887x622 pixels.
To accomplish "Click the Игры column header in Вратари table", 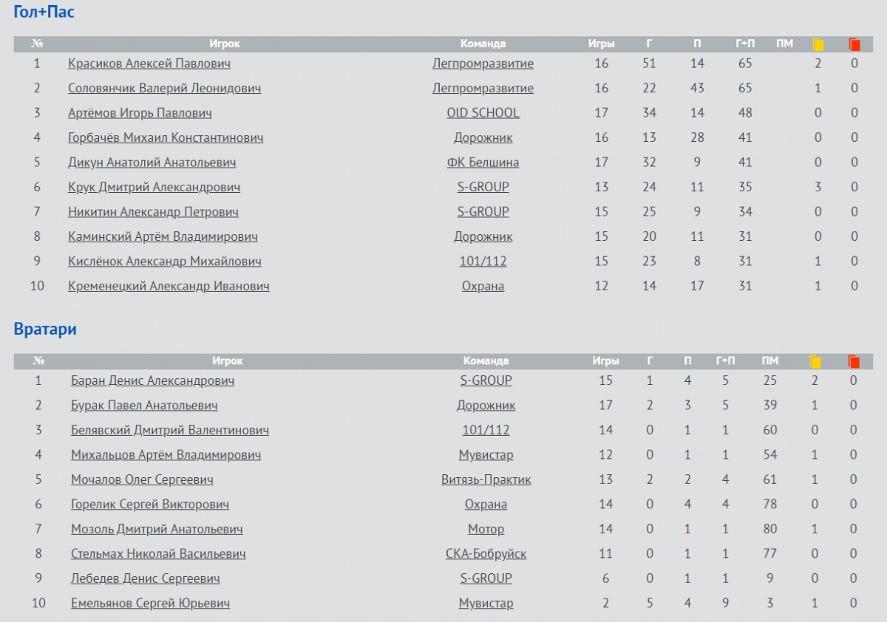I will 605,361.
